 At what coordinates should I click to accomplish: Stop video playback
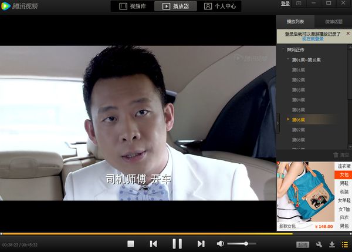point(131,244)
